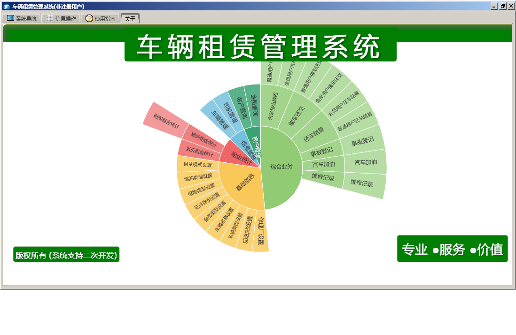The width and height of the screenshot is (516, 335).
Task: Open the 使用指南 tab
Action: coord(101,18)
